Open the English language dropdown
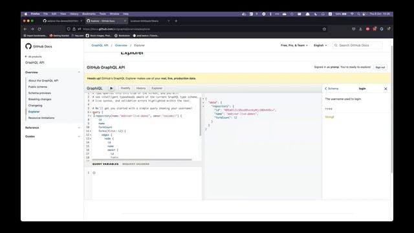 [320, 45]
